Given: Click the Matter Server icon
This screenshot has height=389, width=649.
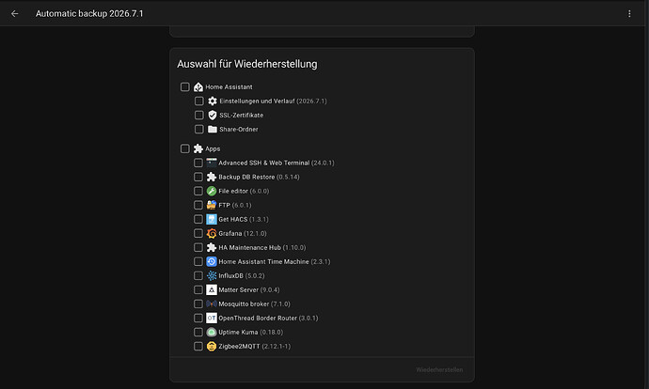Looking at the screenshot, I should coord(212,289).
